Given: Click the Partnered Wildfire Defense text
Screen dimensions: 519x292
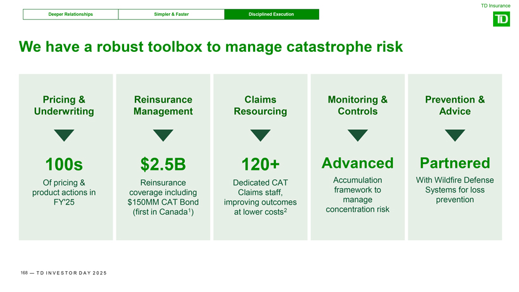Looking at the screenshot, I should pos(454,163).
